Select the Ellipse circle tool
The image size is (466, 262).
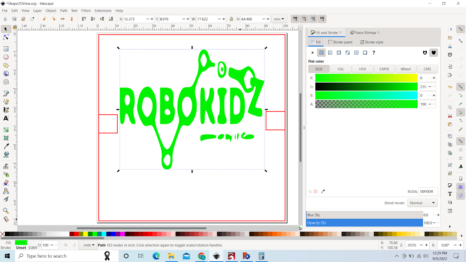6,57
